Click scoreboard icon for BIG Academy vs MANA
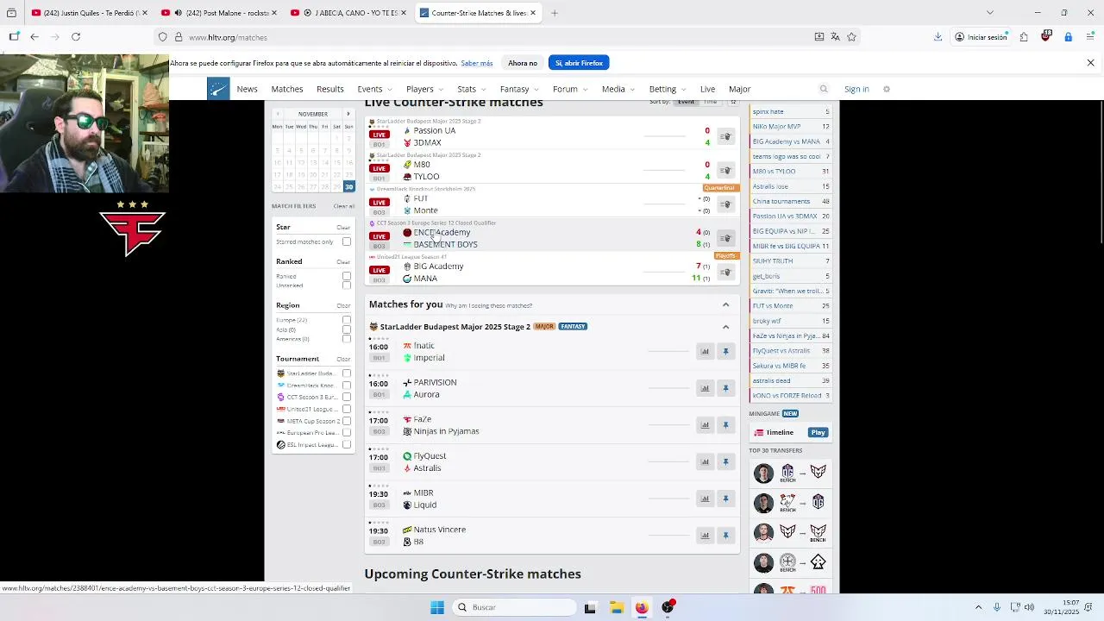 point(726,273)
